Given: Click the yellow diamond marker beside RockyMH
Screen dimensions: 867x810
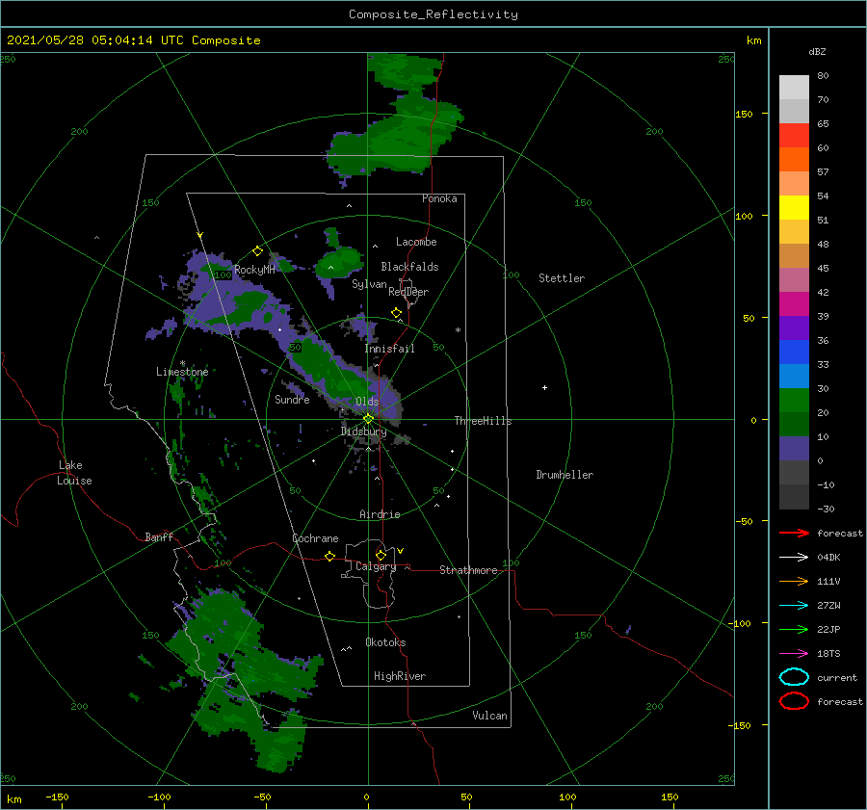Looking at the screenshot, I should click(x=257, y=251).
